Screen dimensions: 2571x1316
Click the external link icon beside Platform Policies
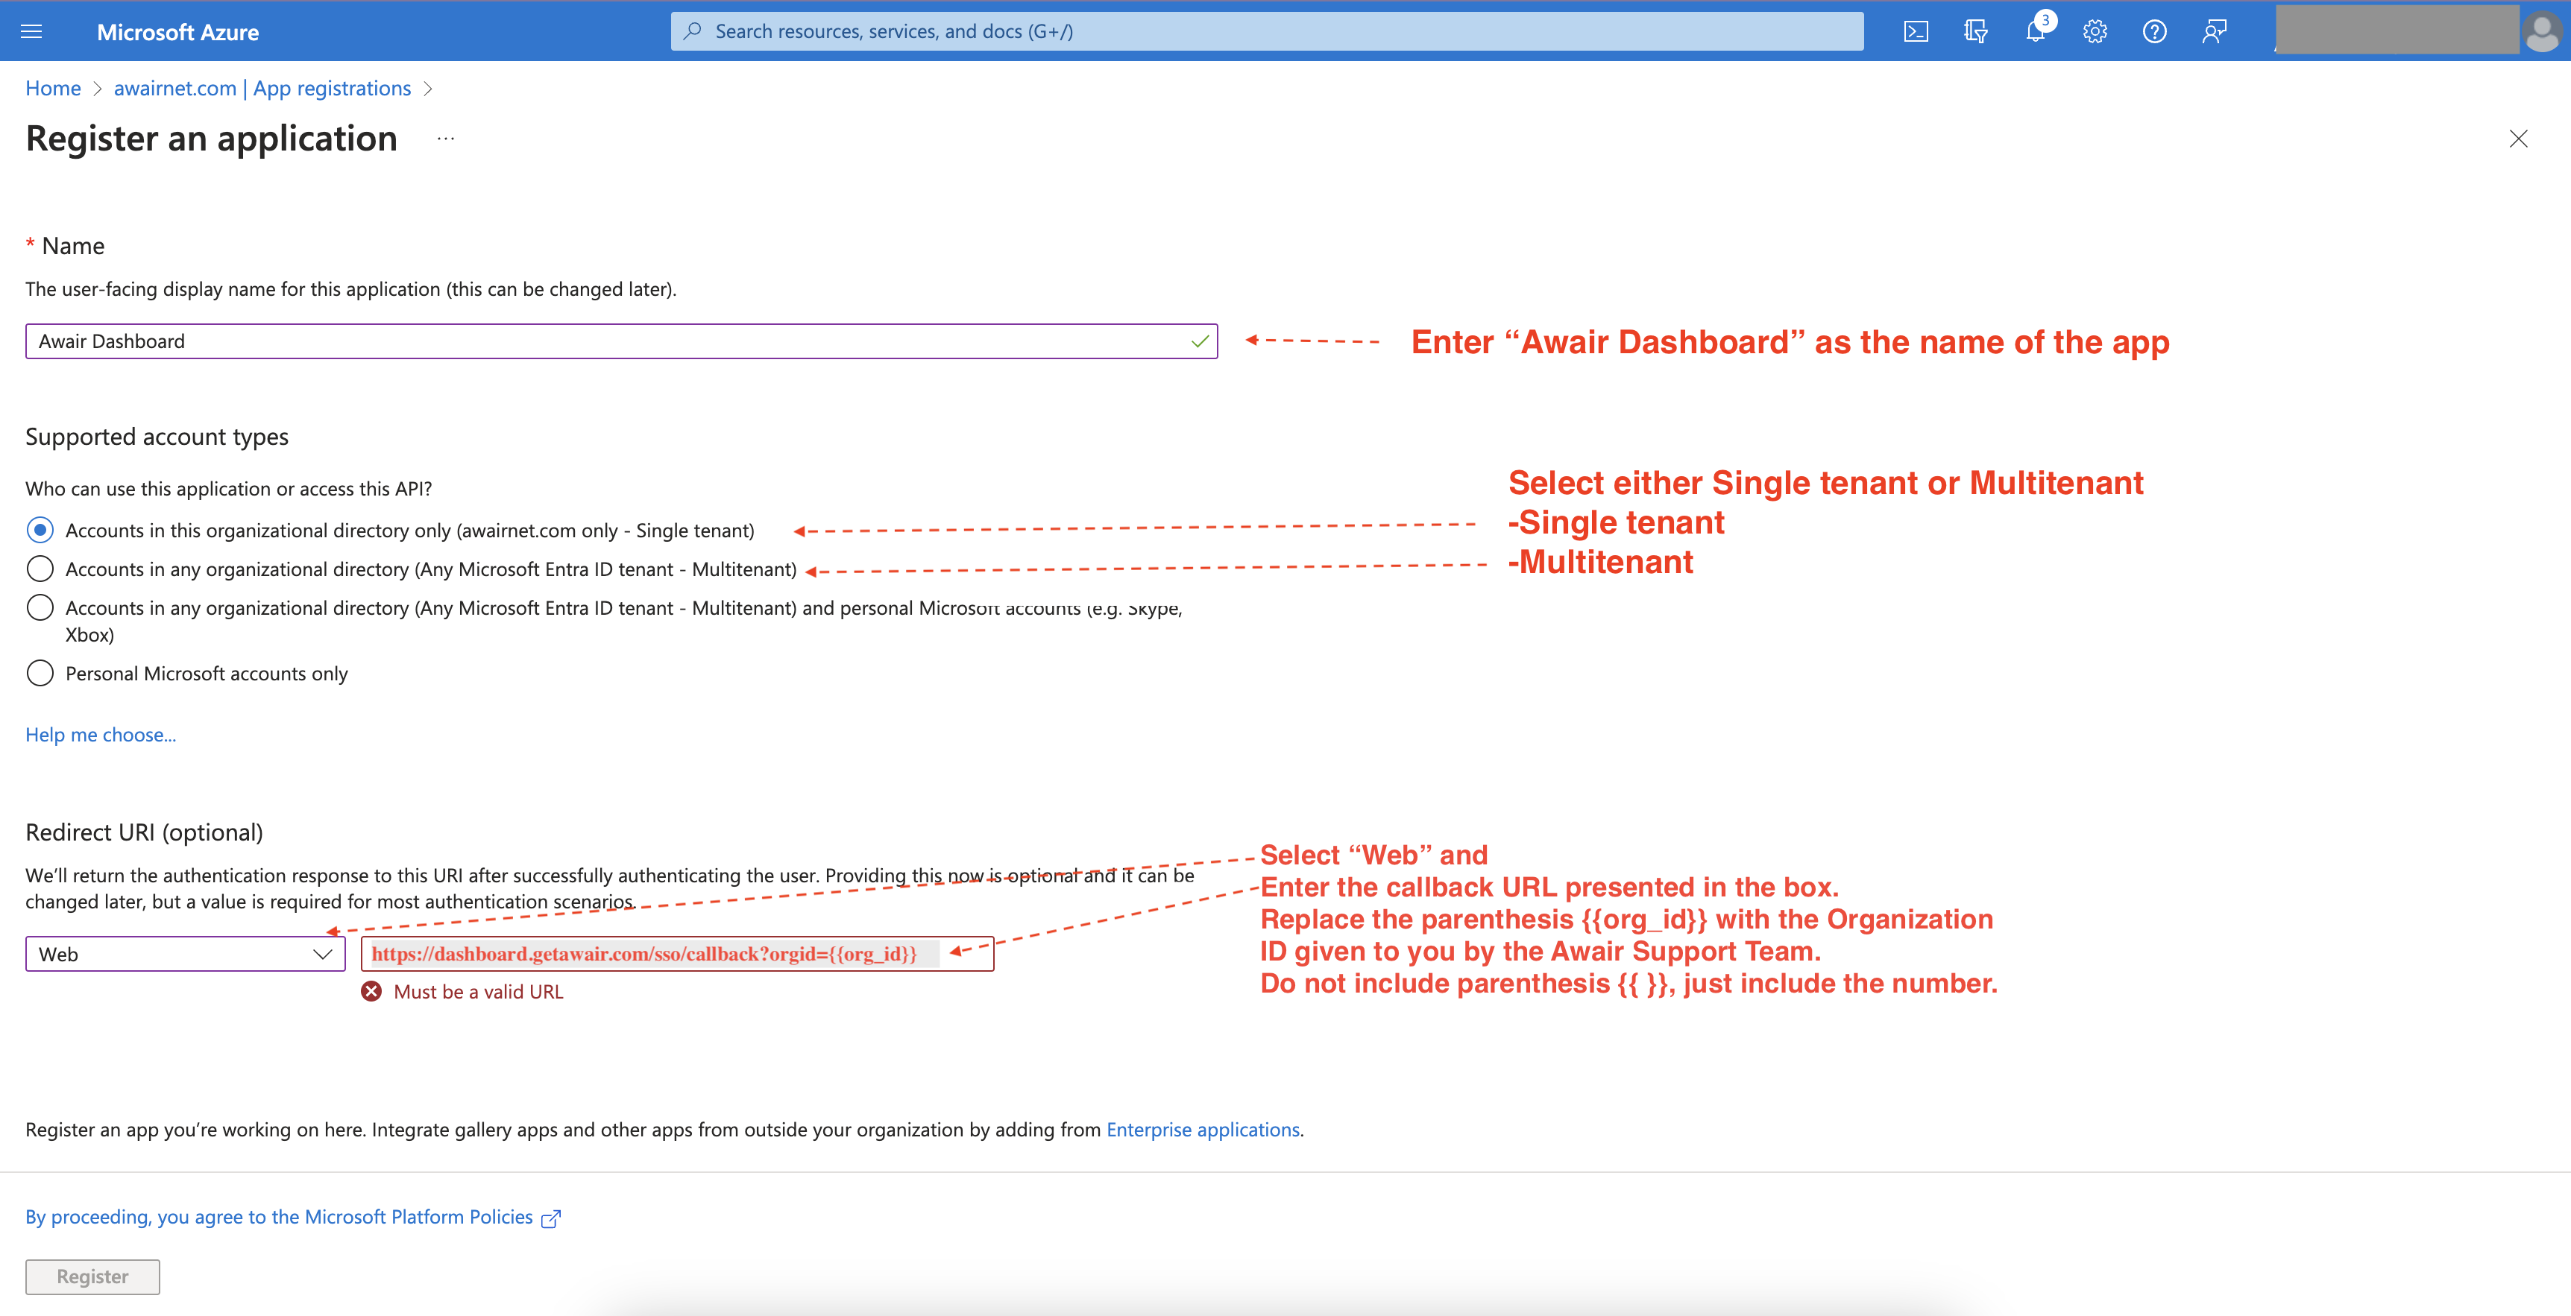click(x=551, y=1218)
